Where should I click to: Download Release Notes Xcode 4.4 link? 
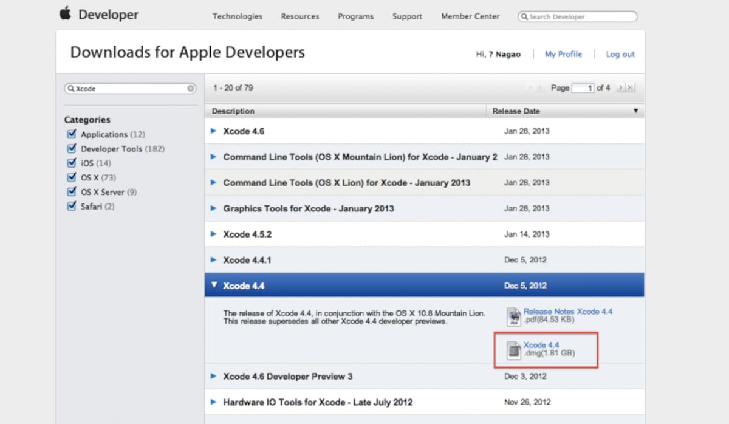[568, 311]
